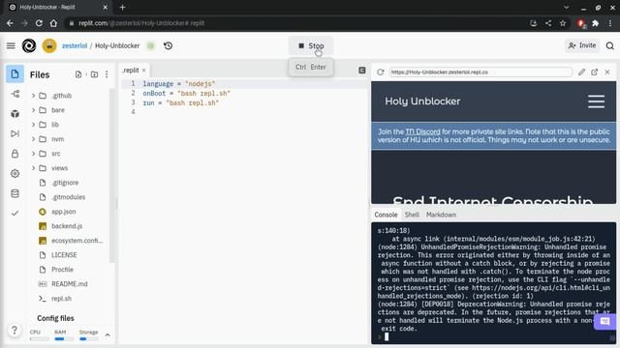Open the chat bubble widget
This screenshot has height=348, width=620.
[604, 322]
